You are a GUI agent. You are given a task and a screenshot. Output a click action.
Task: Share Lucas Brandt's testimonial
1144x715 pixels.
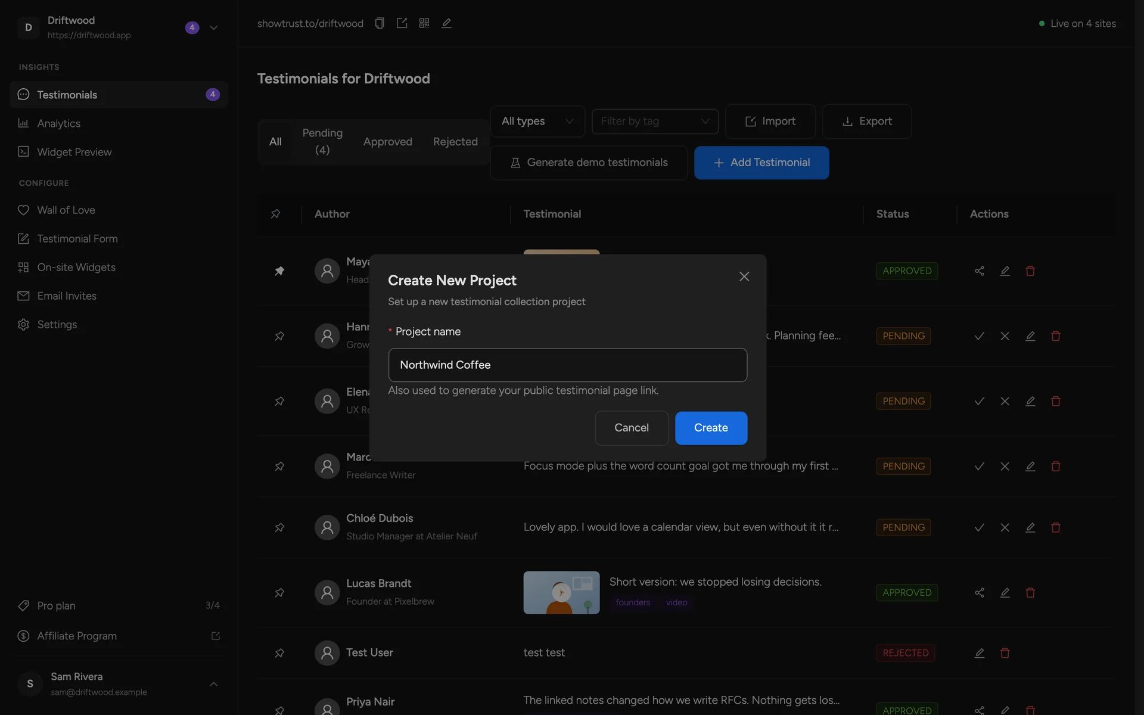(980, 593)
